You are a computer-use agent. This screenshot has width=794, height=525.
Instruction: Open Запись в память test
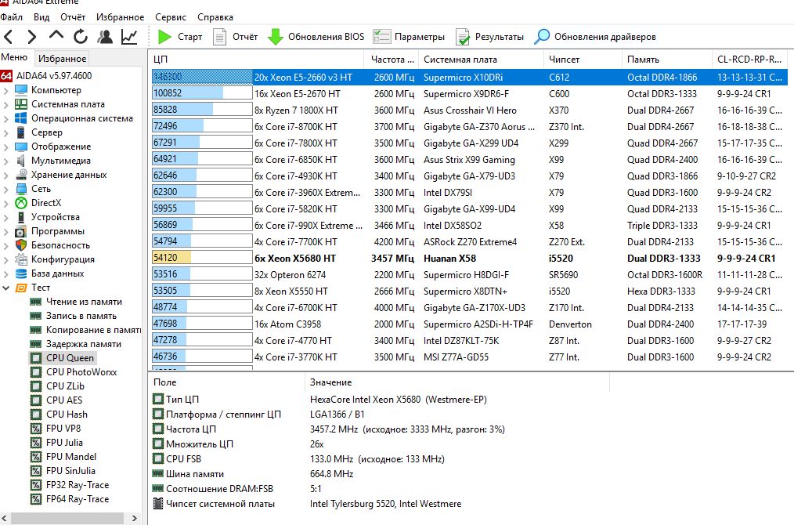(x=81, y=316)
